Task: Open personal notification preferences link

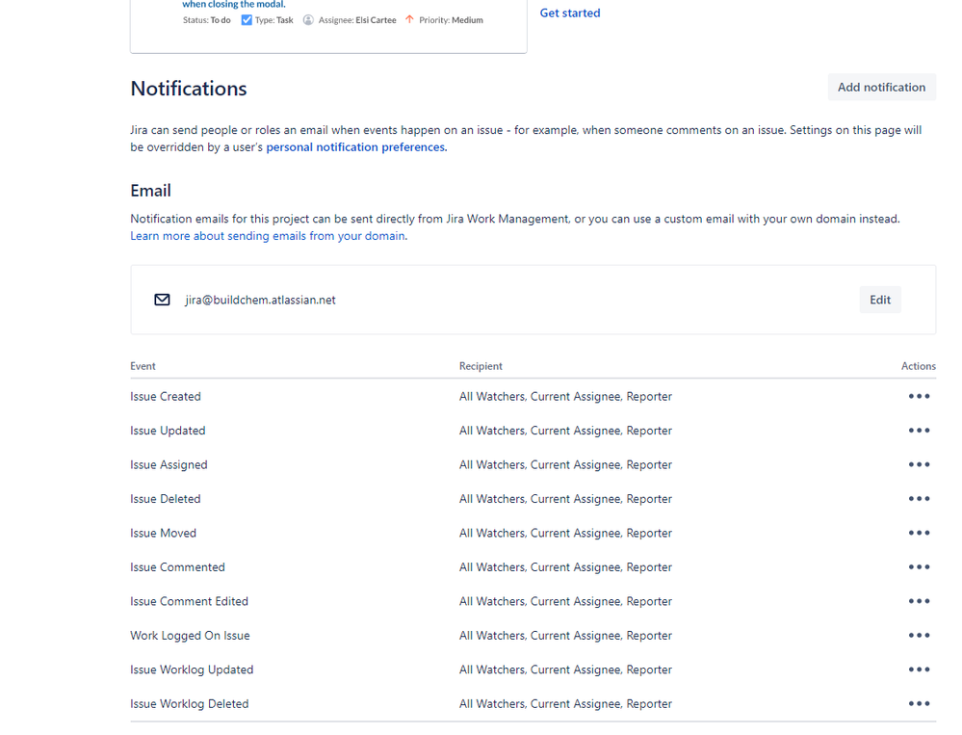Action: pos(355,147)
